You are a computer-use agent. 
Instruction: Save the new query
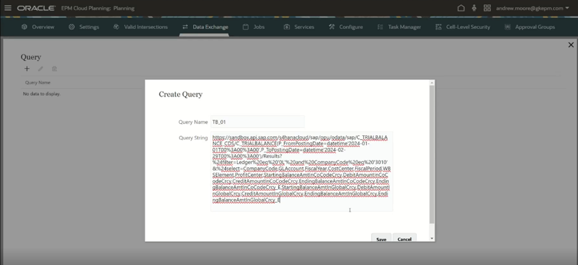381,238
